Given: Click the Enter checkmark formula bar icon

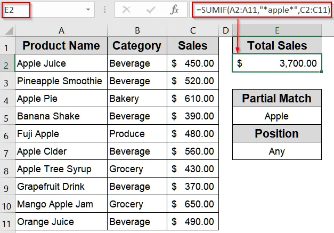Looking at the screenshot, I should pyautogui.click(x=151, y=10).
